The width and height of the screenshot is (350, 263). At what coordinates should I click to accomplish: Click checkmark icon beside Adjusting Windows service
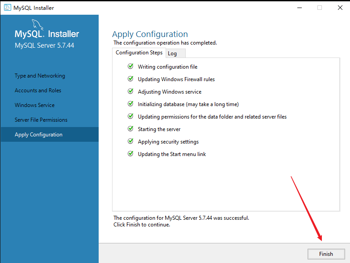(130, 91)
